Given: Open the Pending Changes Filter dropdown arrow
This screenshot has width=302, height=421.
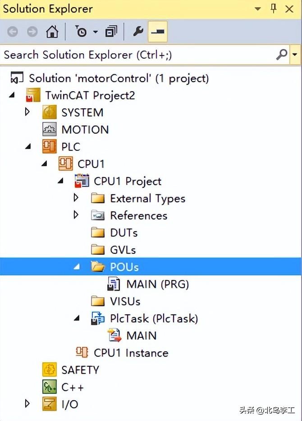Looking at the screenshot, I should point(95,32).
